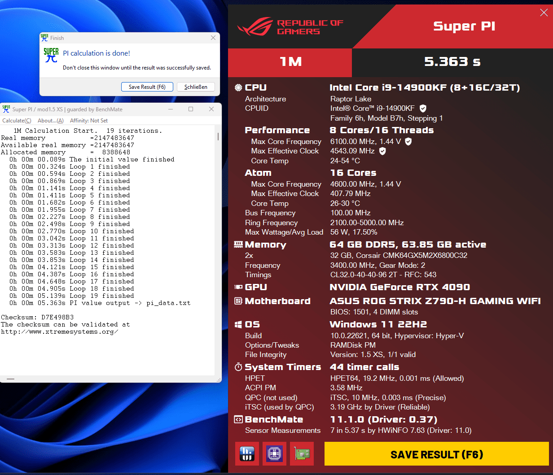Close the BenchMate result panel with the X
The height and width of the screenshot is (475, 553).
pyautogui.click(x=544, y=13)
